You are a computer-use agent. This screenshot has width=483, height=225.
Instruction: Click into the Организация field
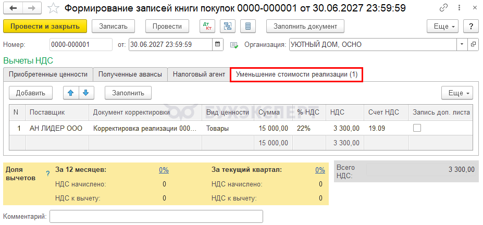373,44
